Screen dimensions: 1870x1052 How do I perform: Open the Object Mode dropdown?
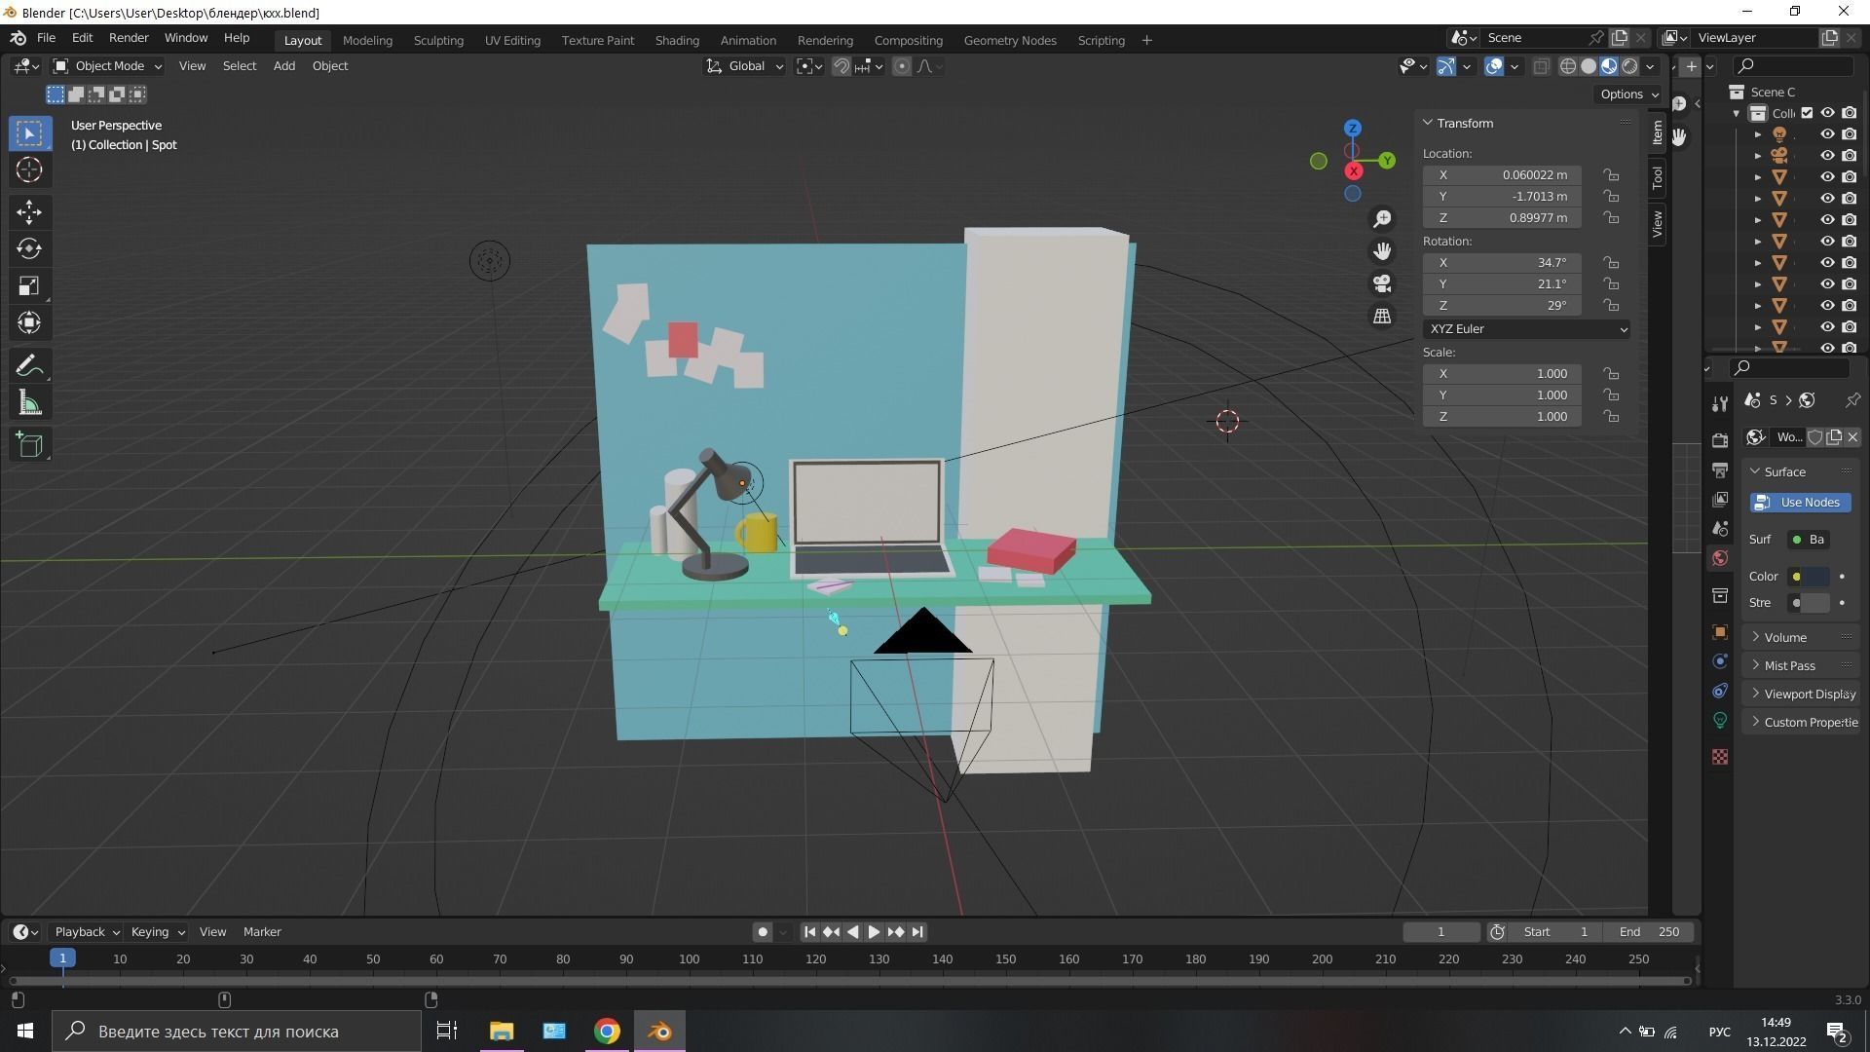coord(107,66)
